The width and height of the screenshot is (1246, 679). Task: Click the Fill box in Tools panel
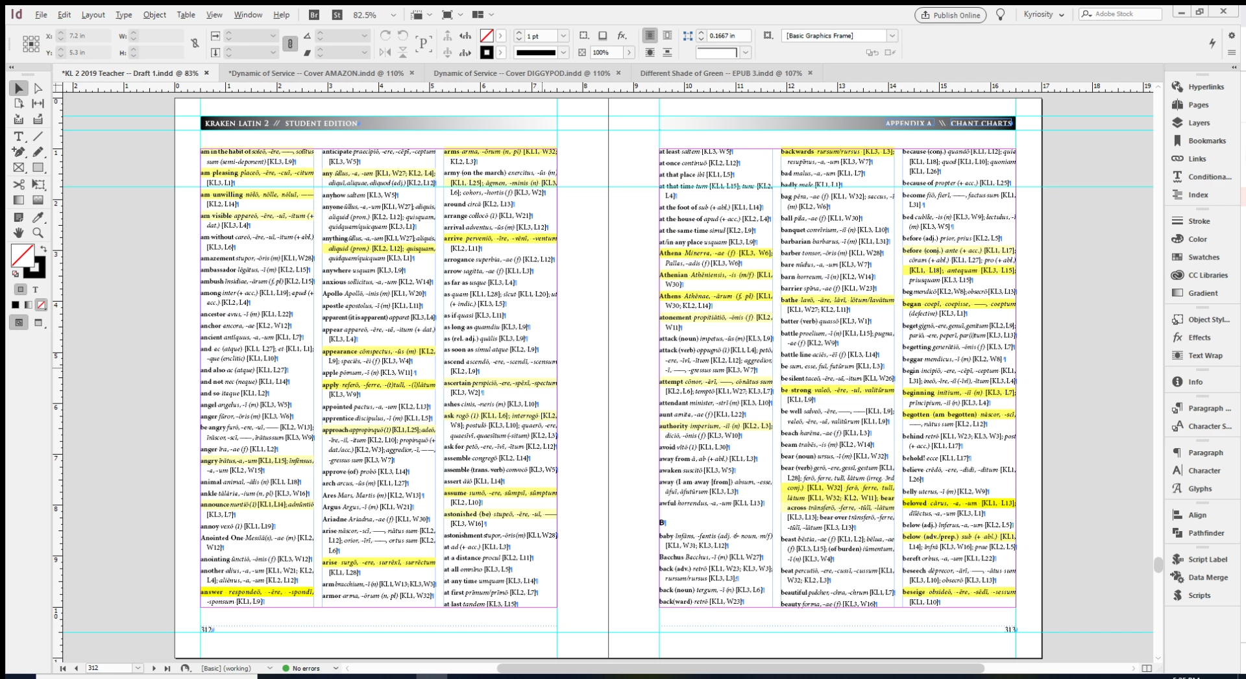pos(23,256)
